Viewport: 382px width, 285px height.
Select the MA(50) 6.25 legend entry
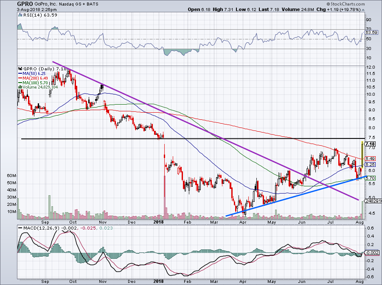coord(32,73)
